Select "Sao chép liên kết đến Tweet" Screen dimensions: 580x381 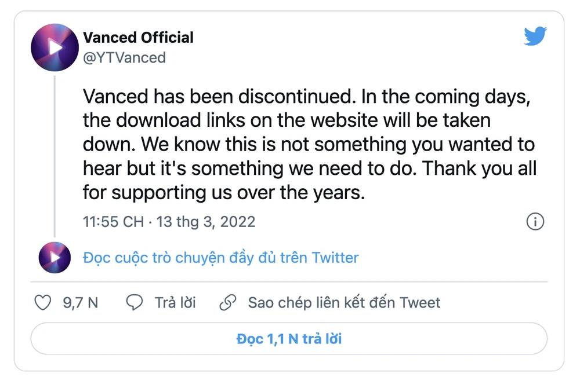point(345,302)
